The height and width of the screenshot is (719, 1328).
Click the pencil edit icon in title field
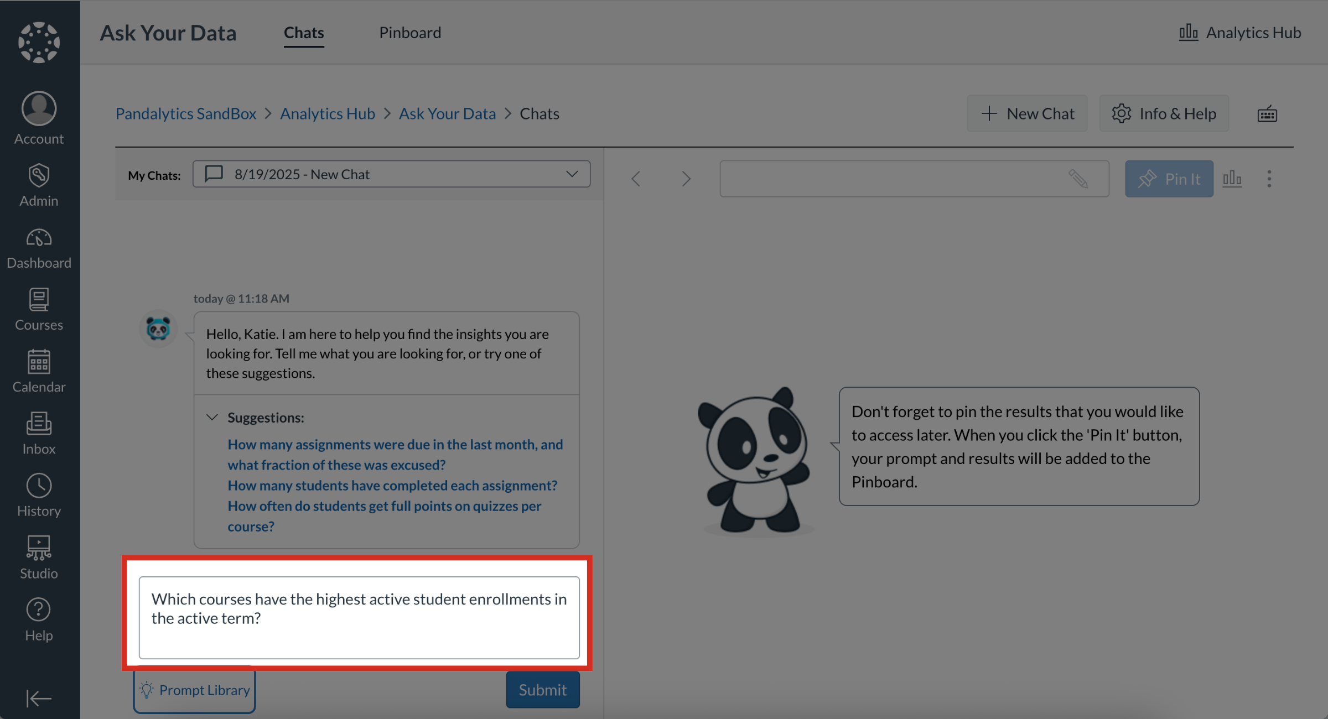tap(1078, 179)
